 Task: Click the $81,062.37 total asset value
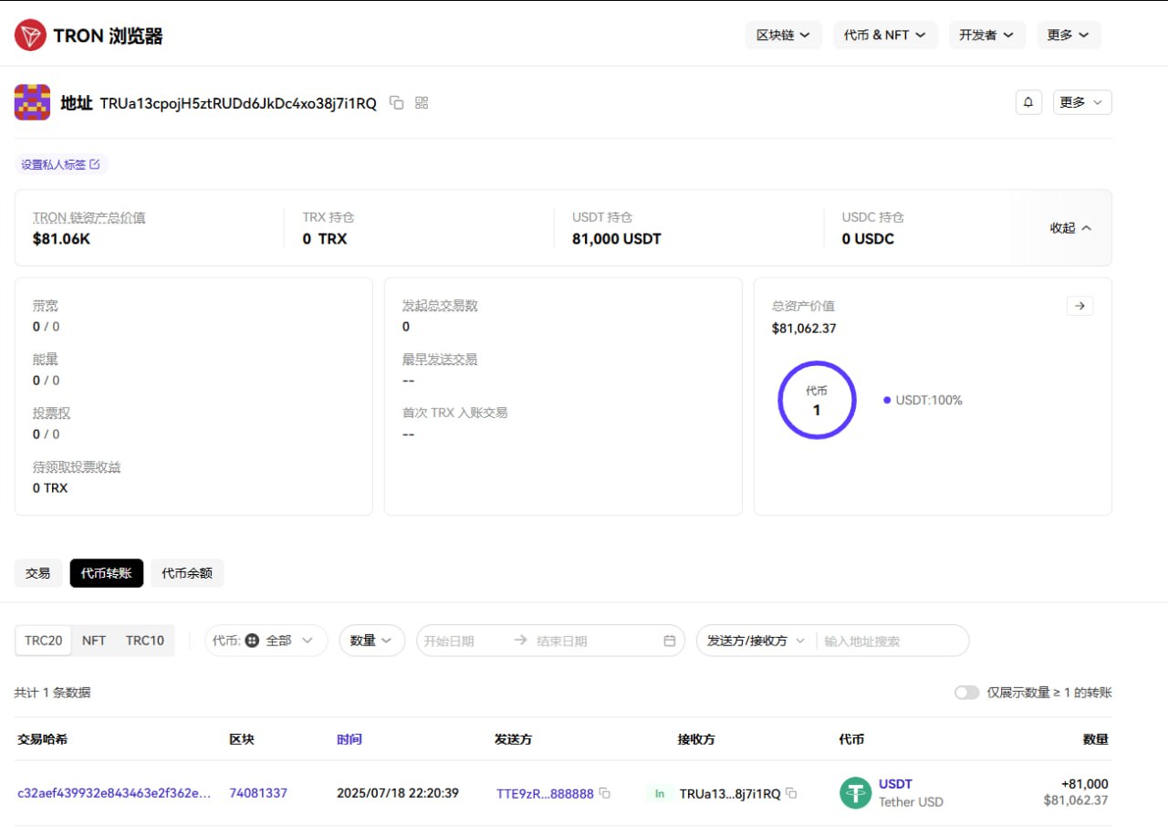pos(804,328)
